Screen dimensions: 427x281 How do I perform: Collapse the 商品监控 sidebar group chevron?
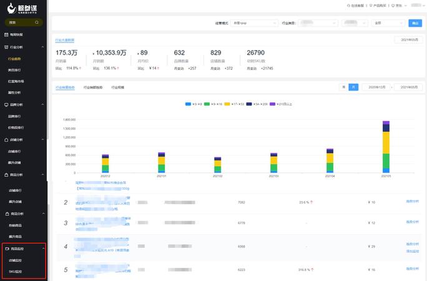pos(43,249)
